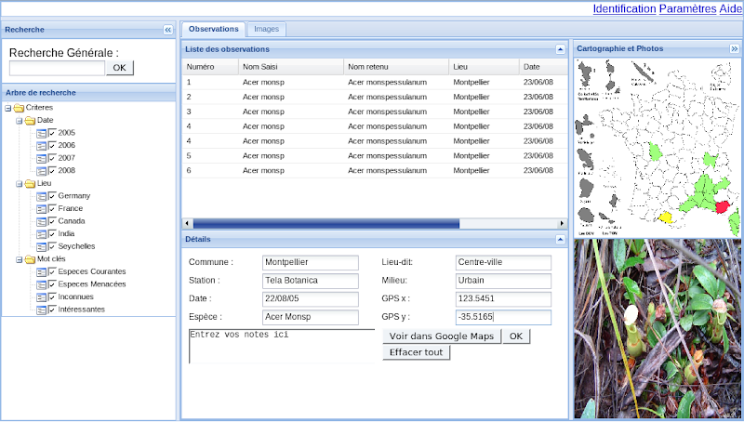Viewport: 744px width, 422px height.
Task: Select observation row number 1
Action: coord(375,82)
